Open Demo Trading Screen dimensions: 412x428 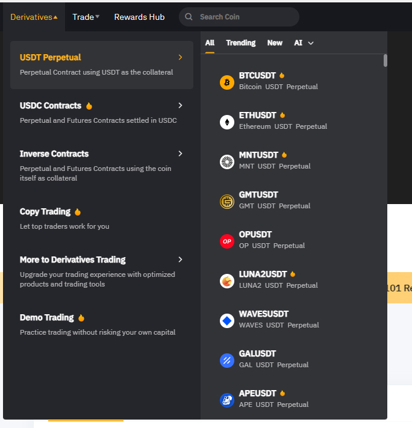102,325
